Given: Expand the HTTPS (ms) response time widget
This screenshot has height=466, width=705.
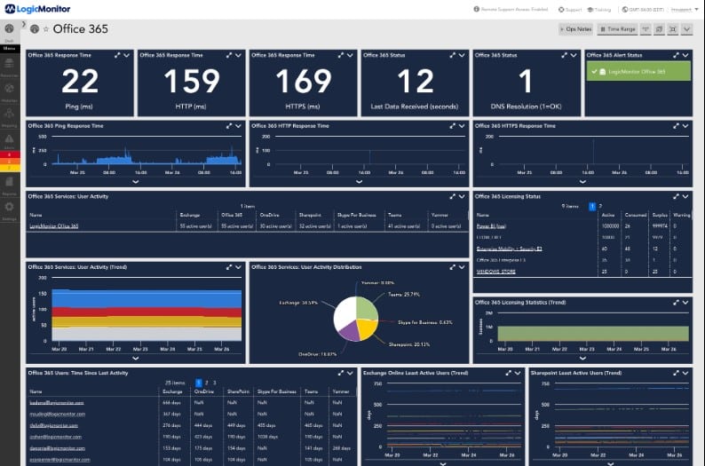Looking at the screenshot, I should [x=341, y=55].
